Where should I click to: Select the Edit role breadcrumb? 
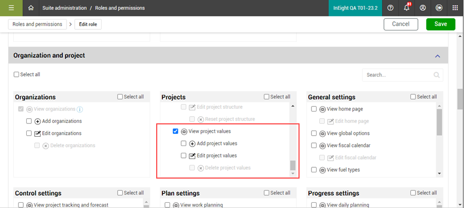tap(88, 24)
